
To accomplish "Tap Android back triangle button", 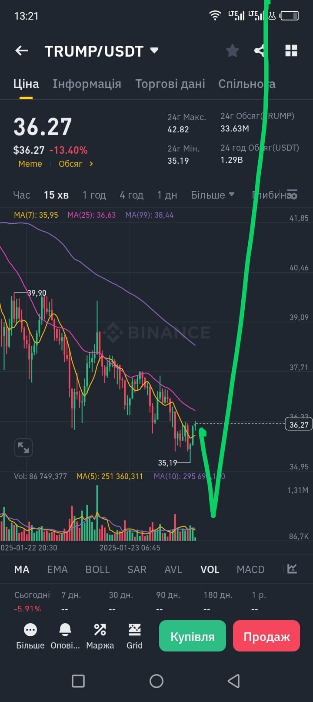I will 234,681.
